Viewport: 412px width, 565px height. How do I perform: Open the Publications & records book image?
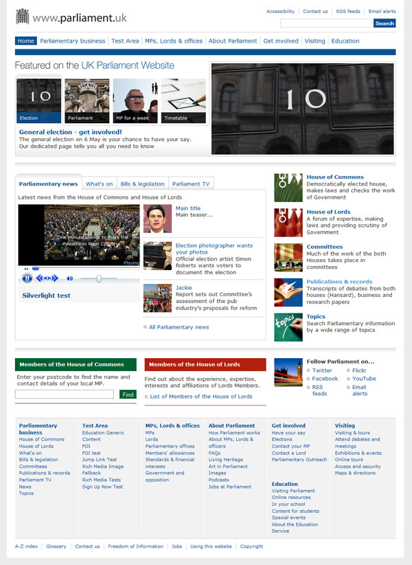pyautogui.click(x=288, y=292)
